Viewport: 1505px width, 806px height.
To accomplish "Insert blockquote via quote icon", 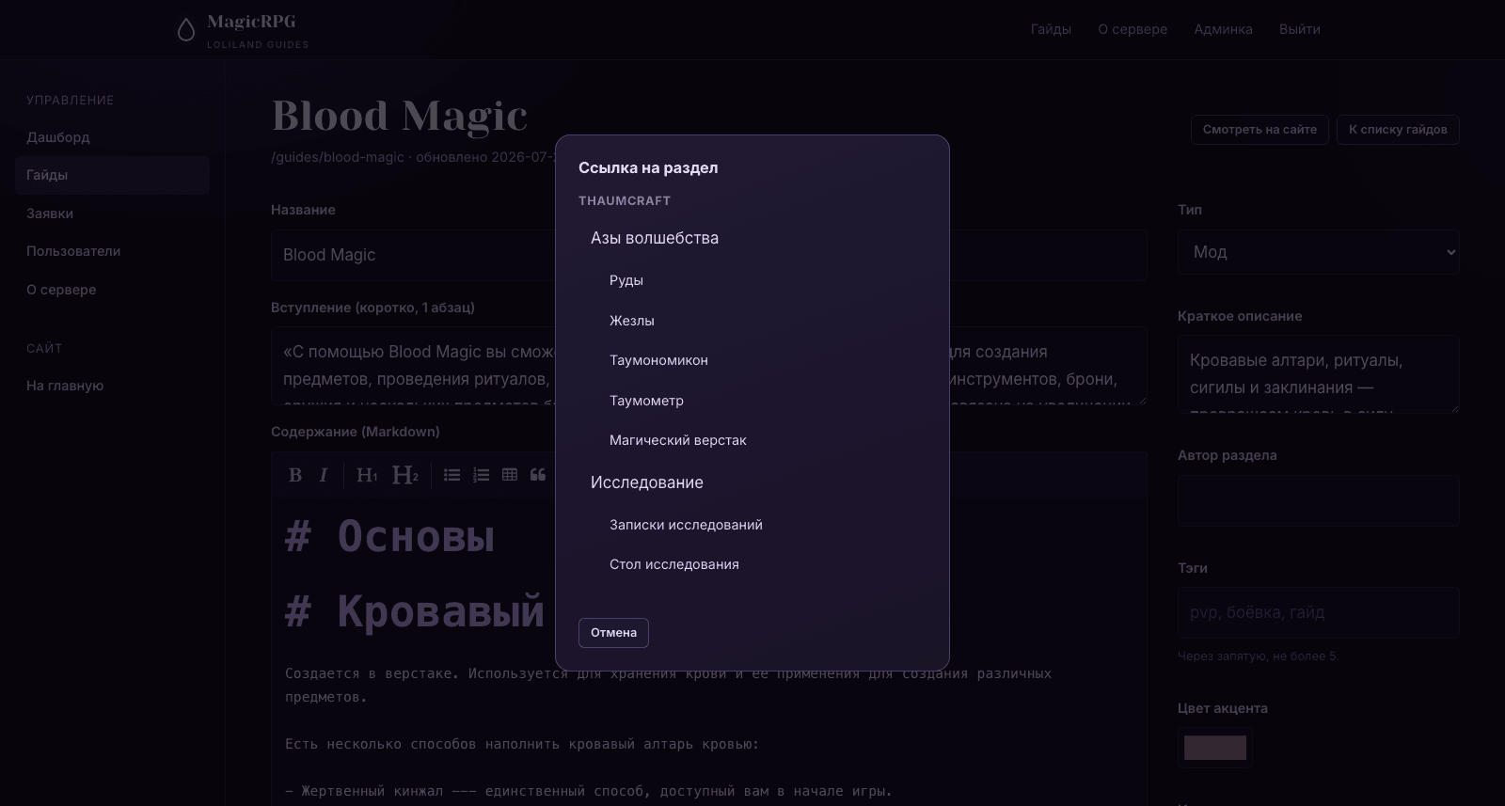I will tap(538, 475).
